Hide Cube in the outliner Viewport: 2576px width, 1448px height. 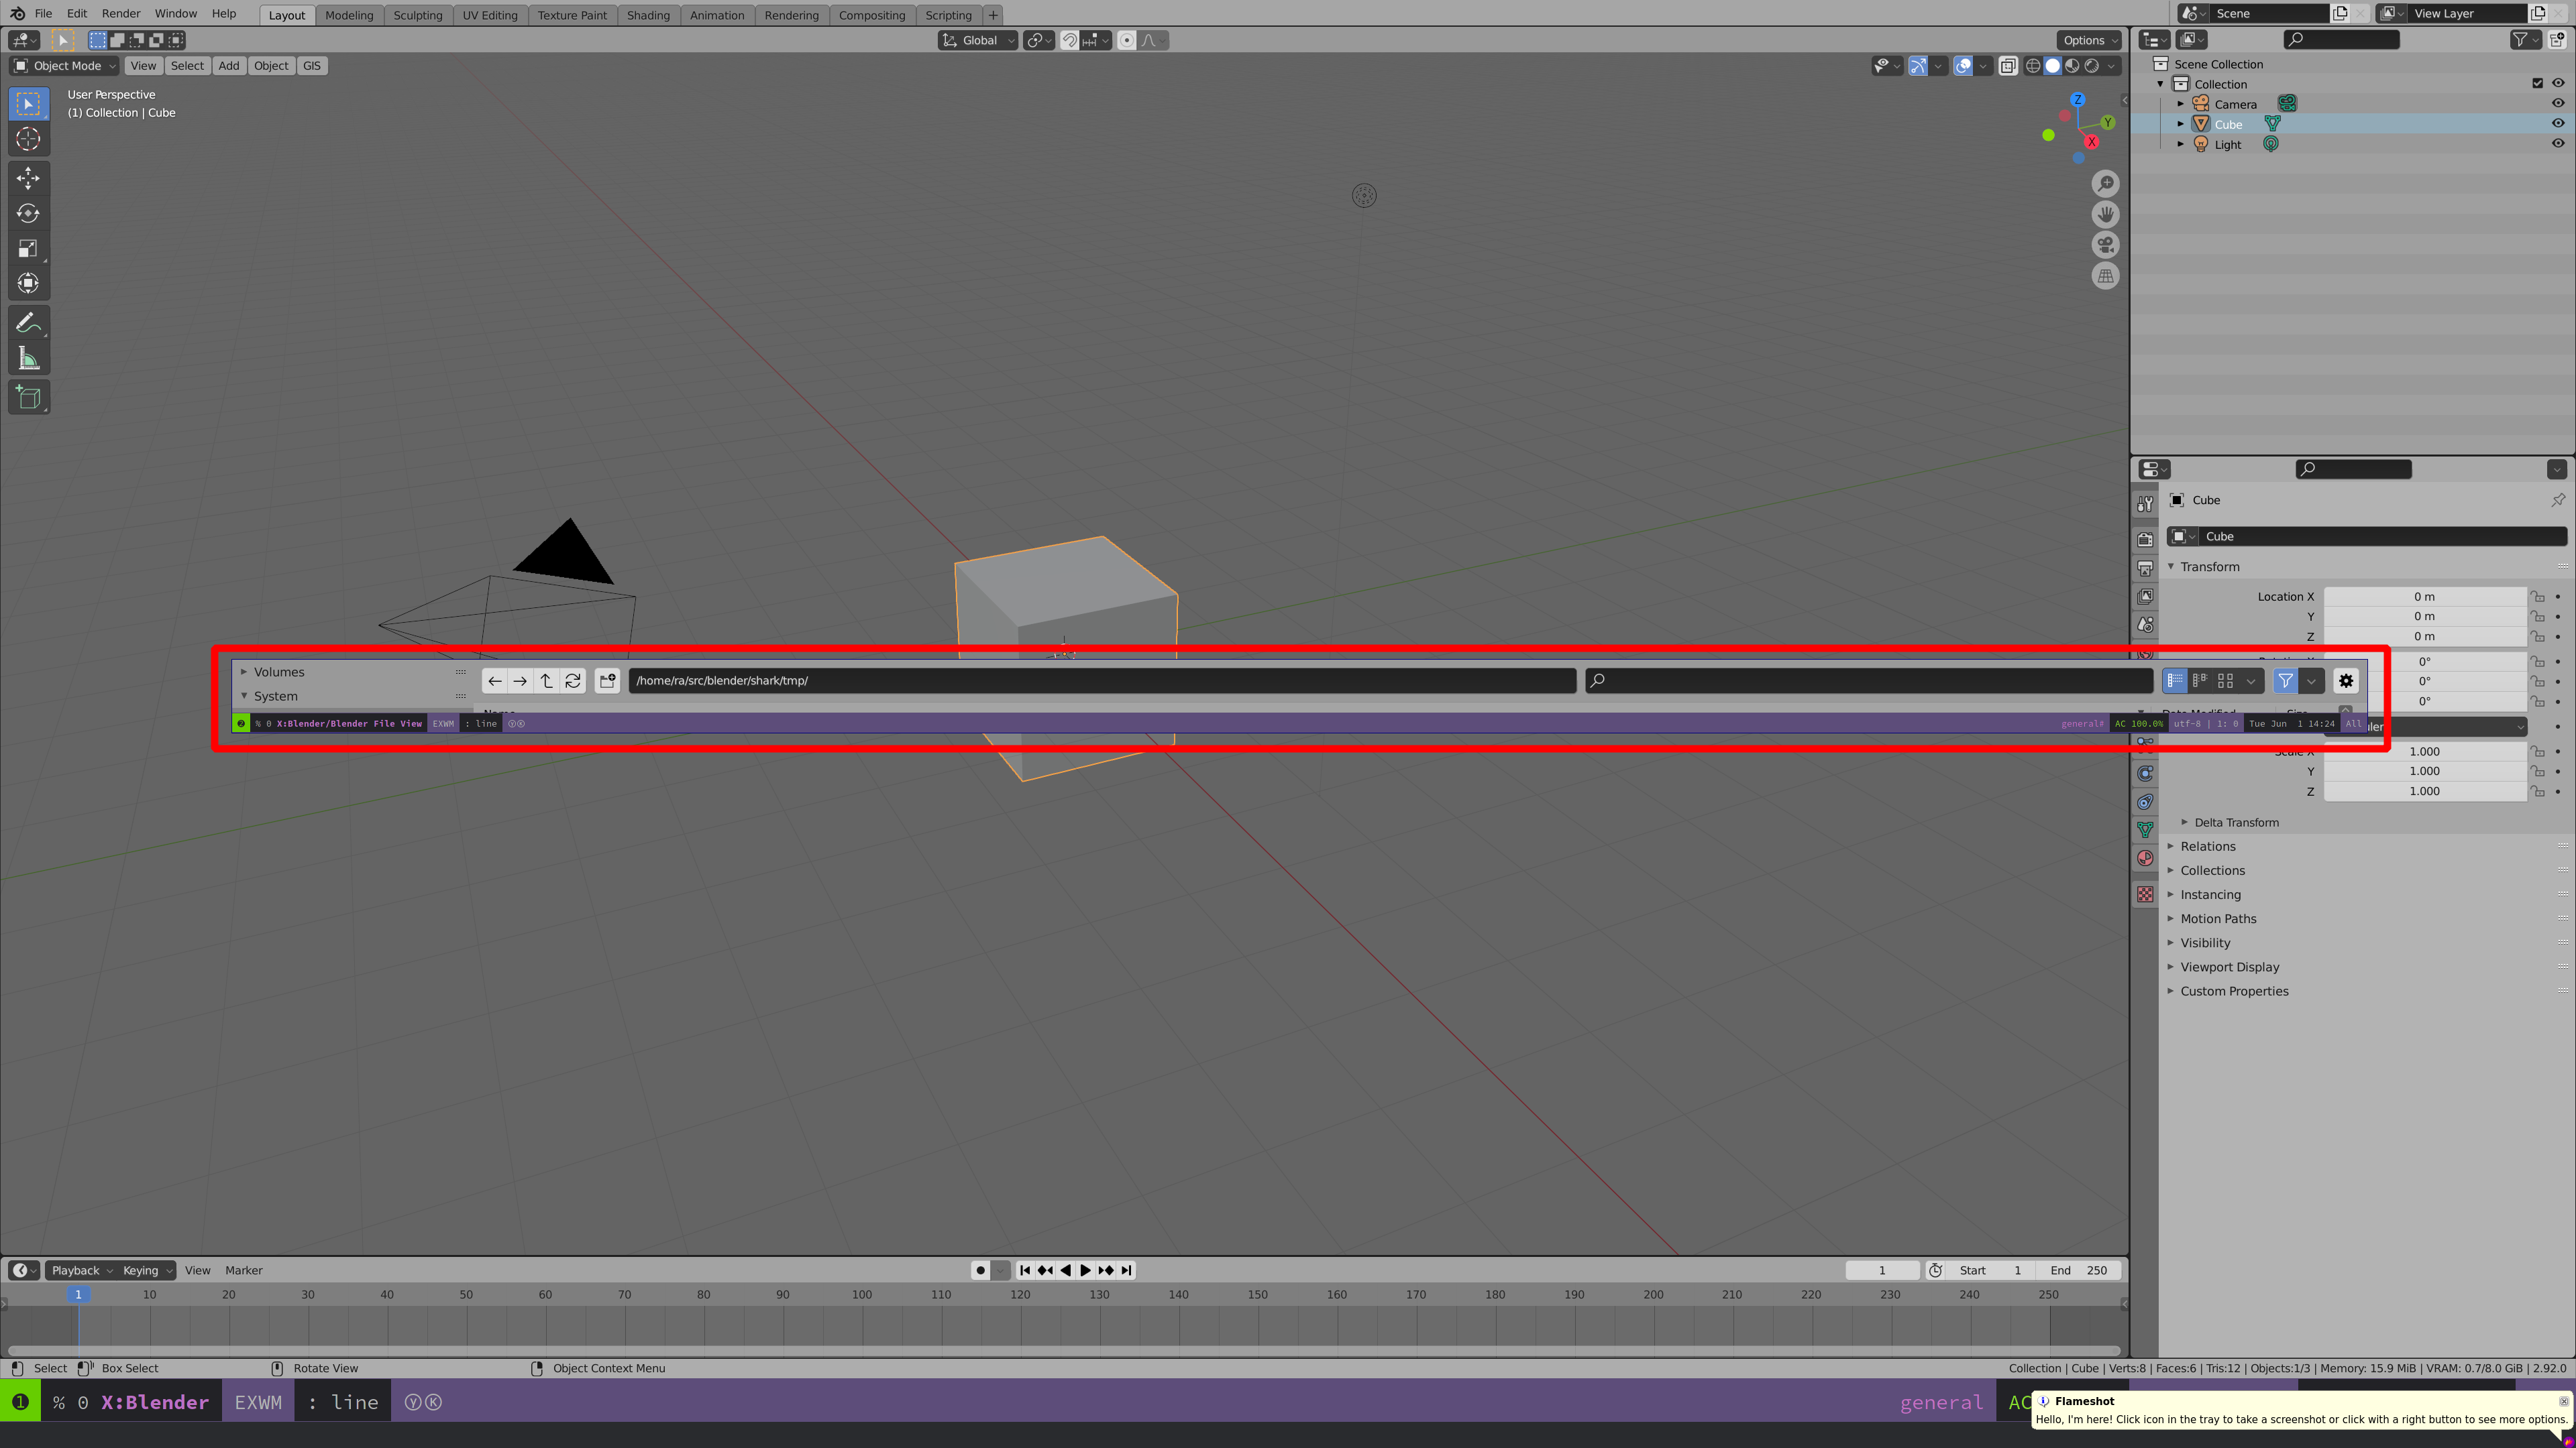coord(2558,124)
